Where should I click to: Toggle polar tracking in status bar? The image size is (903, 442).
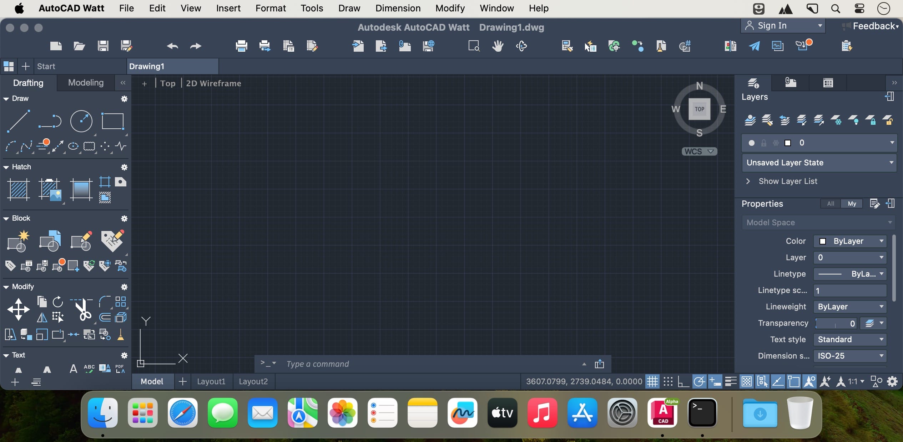pos(699,382)
